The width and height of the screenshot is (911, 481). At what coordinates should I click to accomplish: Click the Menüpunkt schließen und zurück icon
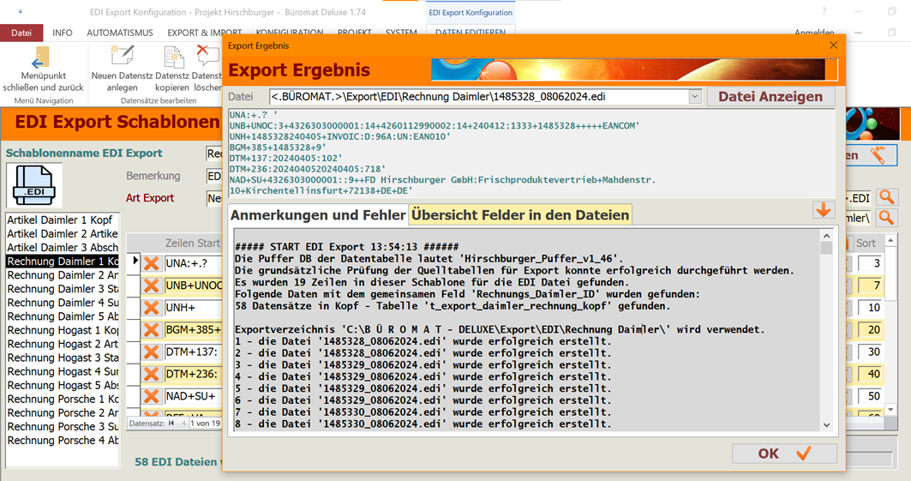pyautogui.click(x=39, y=58)
